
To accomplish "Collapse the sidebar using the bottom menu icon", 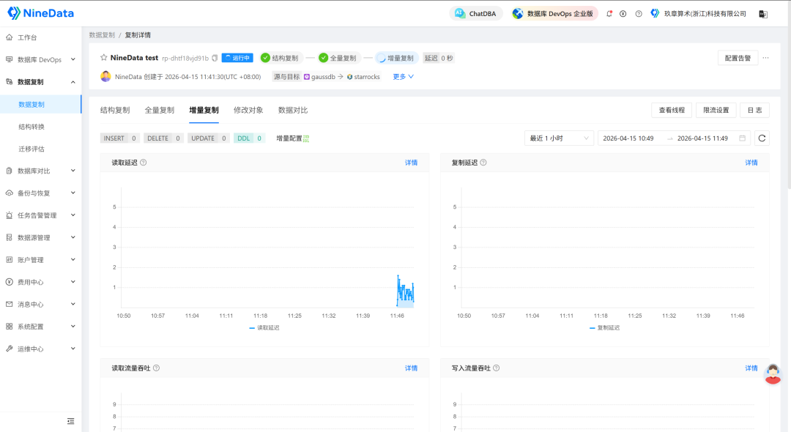I will [71, 421].
